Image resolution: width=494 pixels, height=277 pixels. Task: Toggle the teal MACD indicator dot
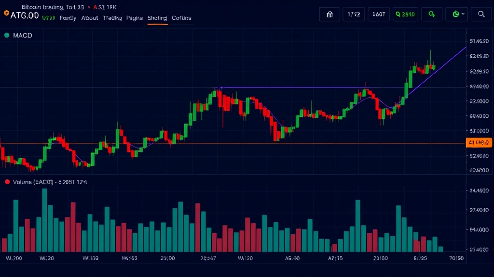click(7, 35)
